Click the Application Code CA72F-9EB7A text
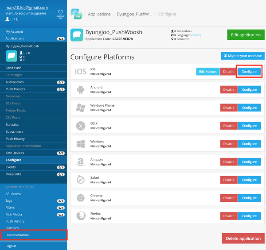This screenshot has width=266, height=250. (109, 39)
